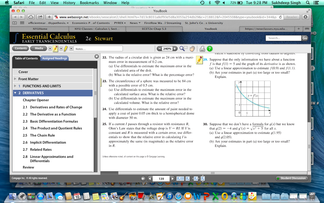Open the Spotlight search icon in menu bar

coord(308,3)
